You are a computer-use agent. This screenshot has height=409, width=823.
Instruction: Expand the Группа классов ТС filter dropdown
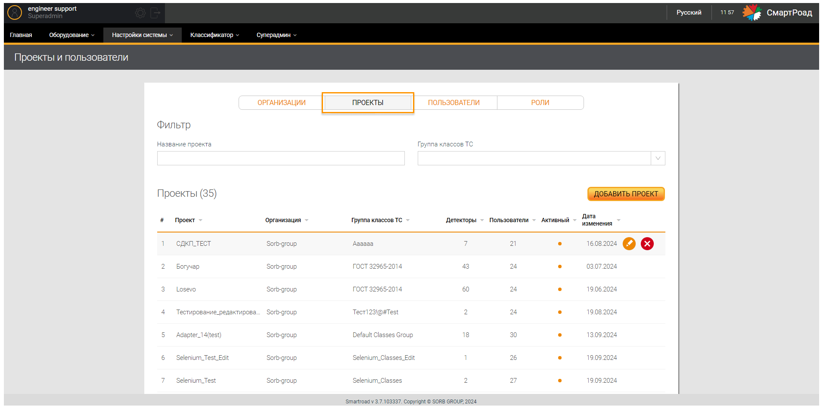pos(658,158)
